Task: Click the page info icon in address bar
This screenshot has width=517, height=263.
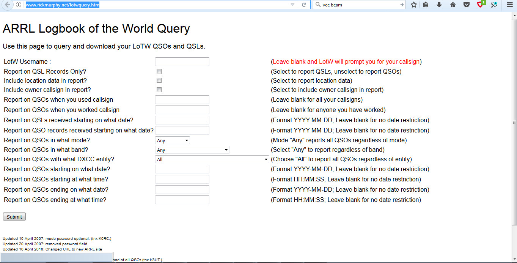Action: click(17, 5)
